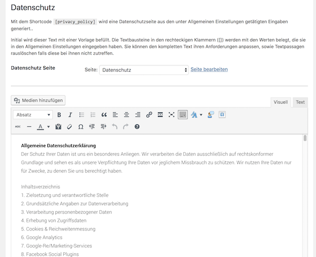Open the Seite bearbeiten link

(209, 70)
